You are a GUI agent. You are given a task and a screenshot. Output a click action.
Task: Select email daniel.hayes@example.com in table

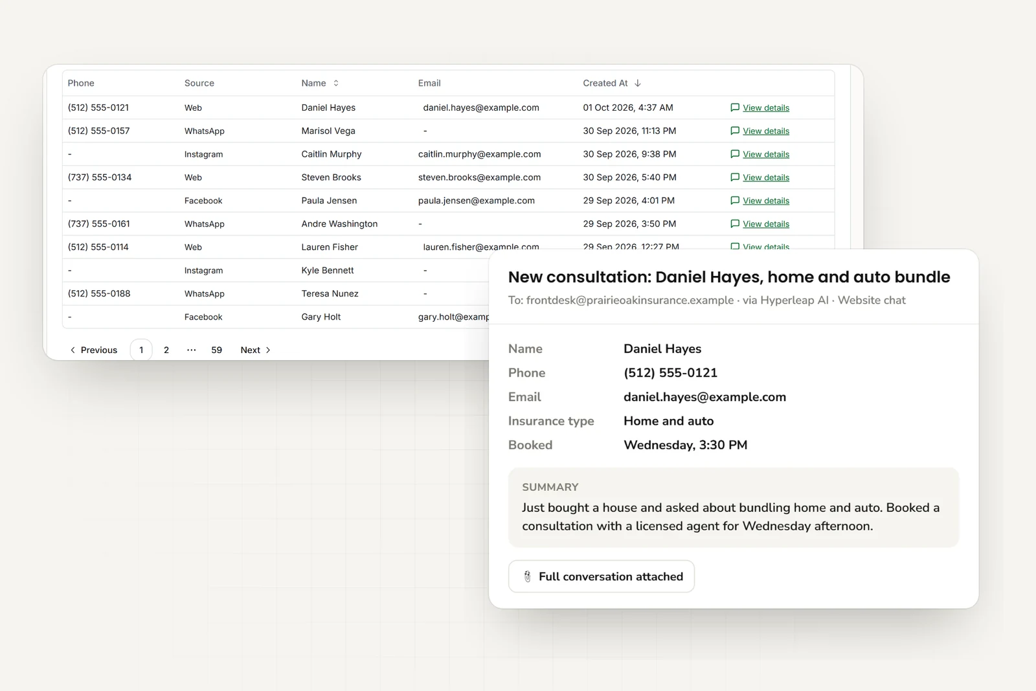(x=481, y=108)
